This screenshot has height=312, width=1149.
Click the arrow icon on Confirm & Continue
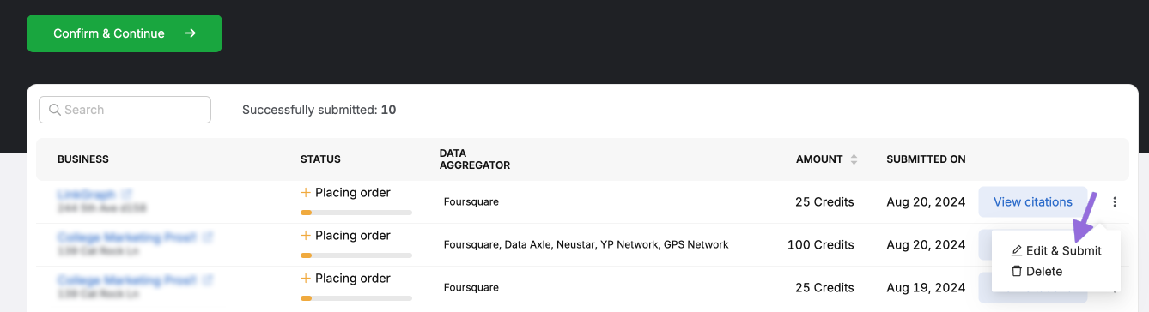pos(191,33)
